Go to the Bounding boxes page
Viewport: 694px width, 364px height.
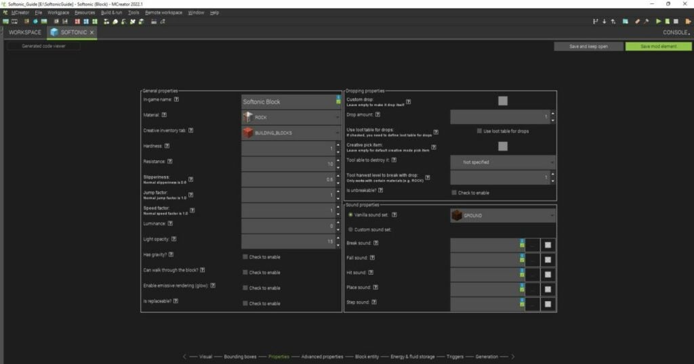[240, 357]
